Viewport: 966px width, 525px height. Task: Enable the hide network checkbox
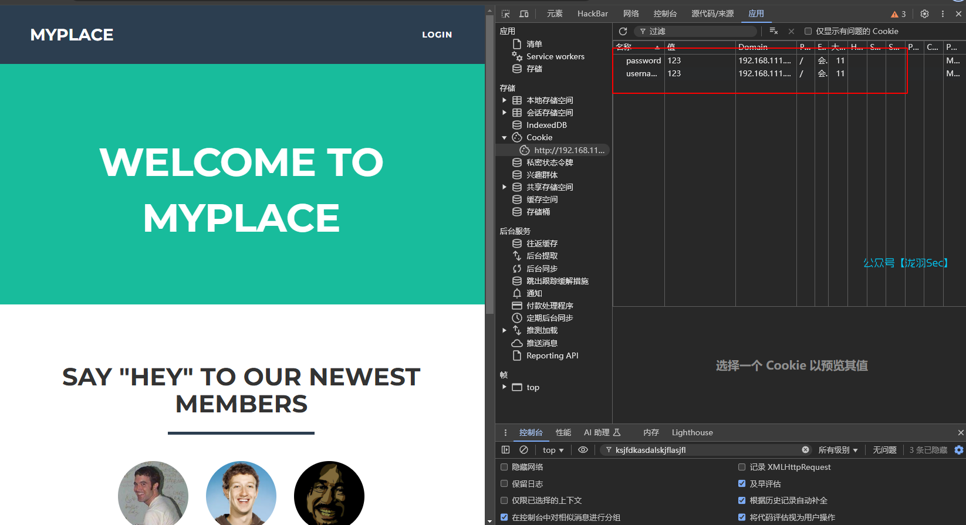coord(504,467)
